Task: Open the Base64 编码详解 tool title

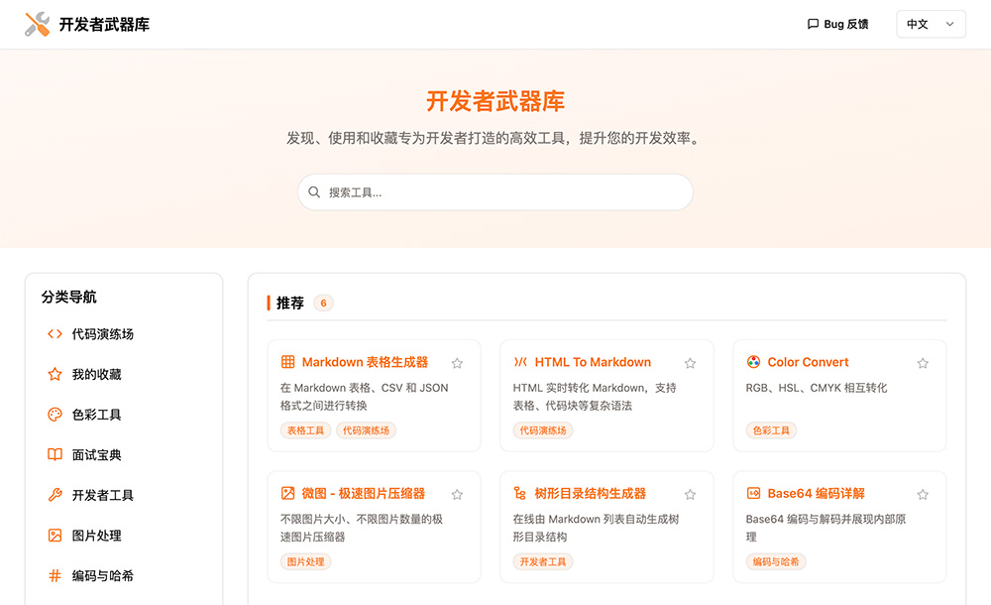Action: 816,493
